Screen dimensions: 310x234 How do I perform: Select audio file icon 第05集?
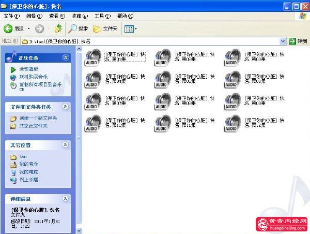(163, 79)
